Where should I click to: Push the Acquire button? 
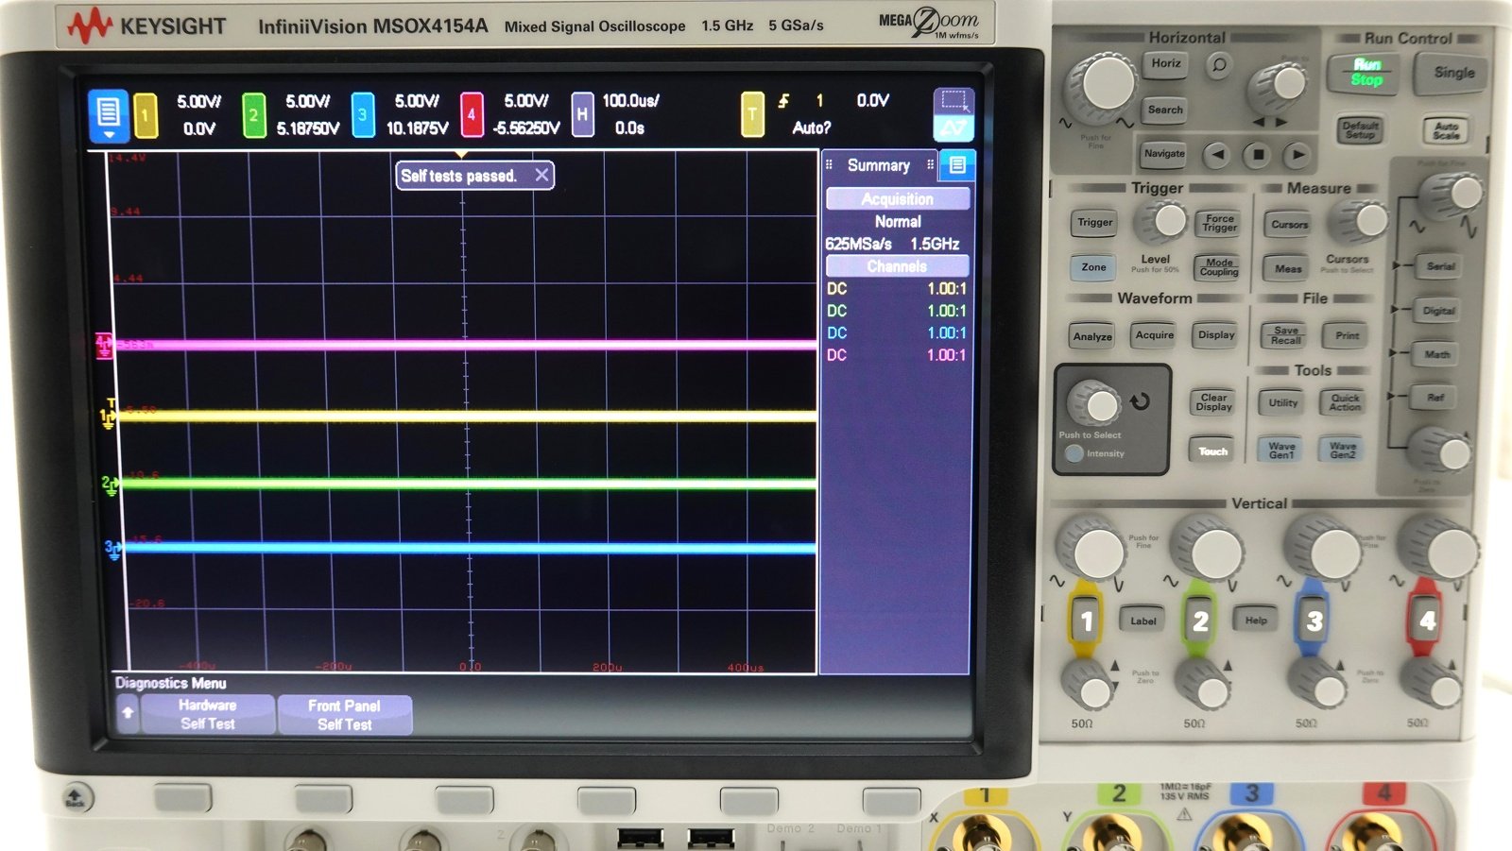coord(1155,335)
